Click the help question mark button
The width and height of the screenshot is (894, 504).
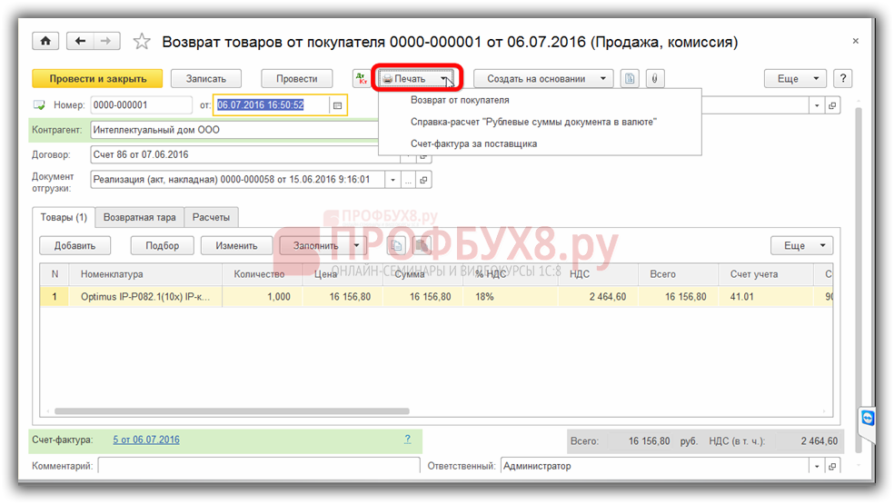(843, 79)
